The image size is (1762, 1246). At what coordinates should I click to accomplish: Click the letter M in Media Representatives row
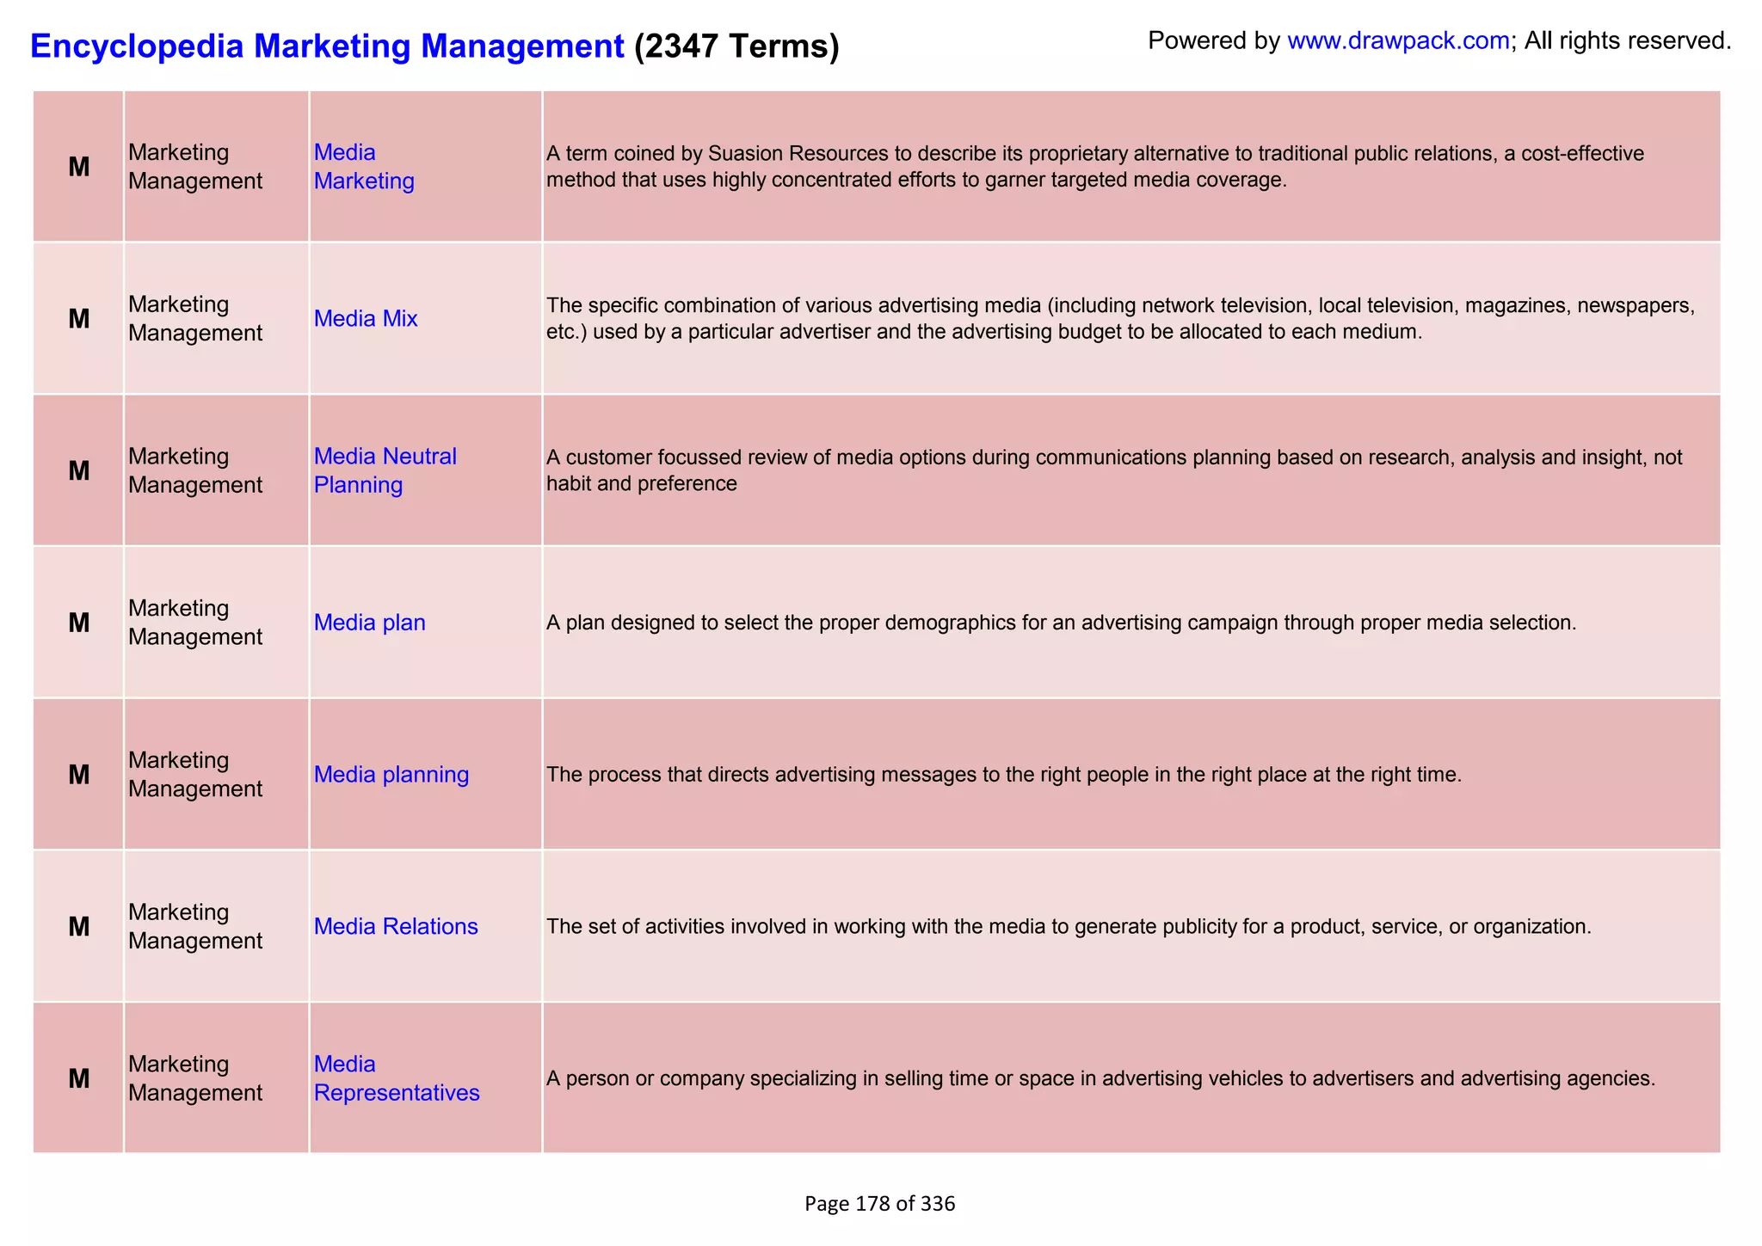[x=79, y=1078]
